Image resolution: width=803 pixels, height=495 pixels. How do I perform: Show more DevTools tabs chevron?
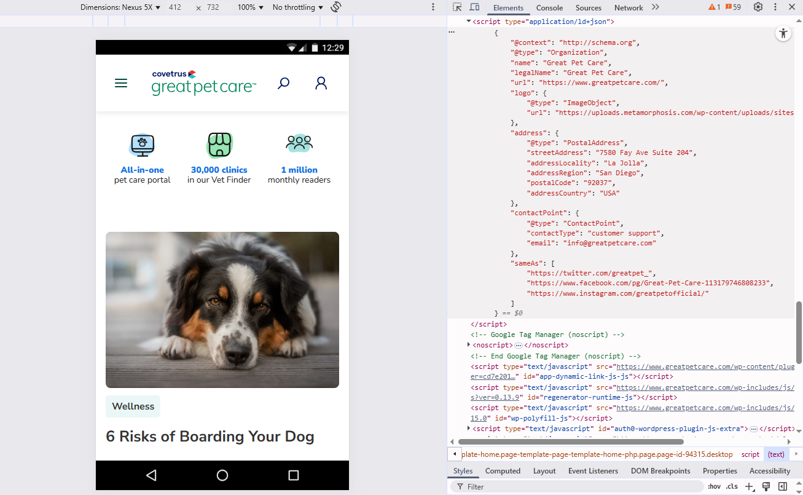(656, 7)
